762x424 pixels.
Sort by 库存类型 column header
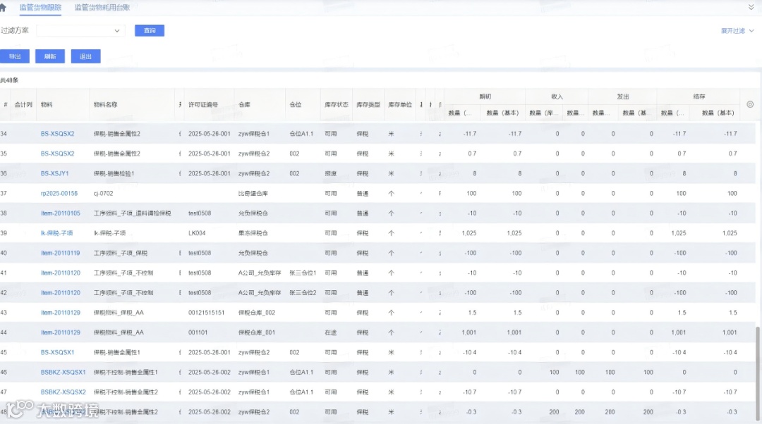click(368, 104)
